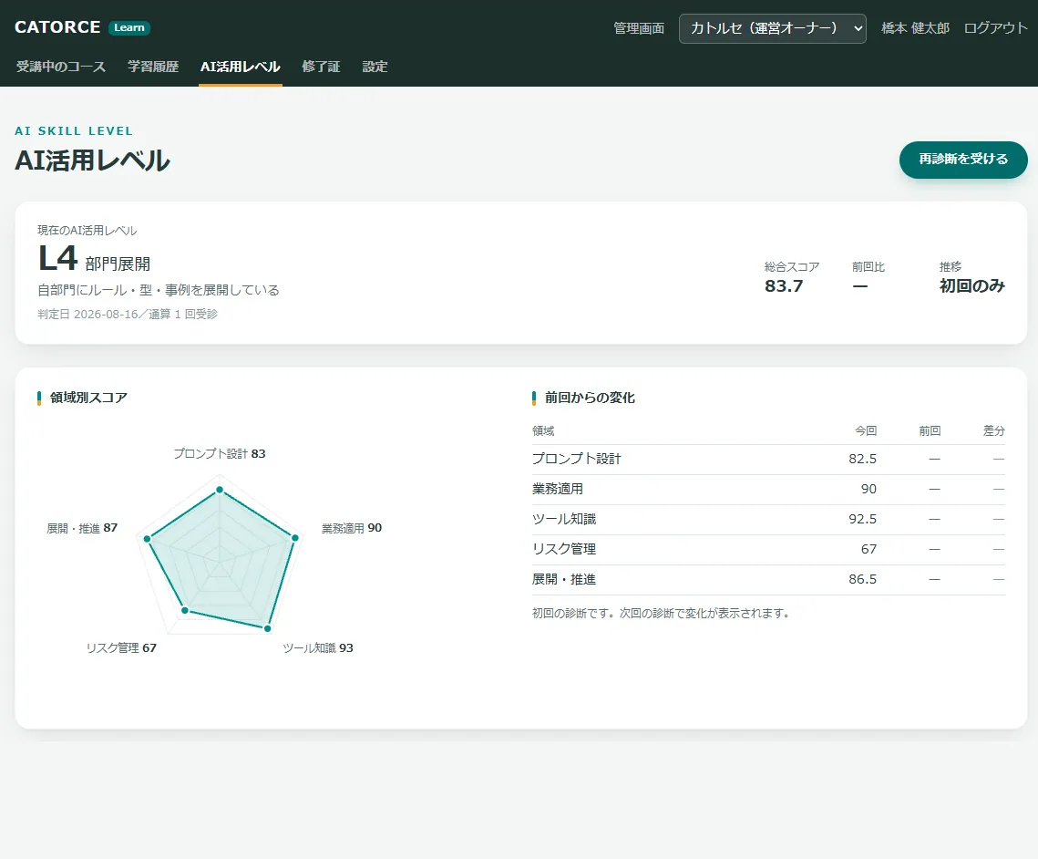
Task: Click the 差分 column header
Action: point(993,431)
